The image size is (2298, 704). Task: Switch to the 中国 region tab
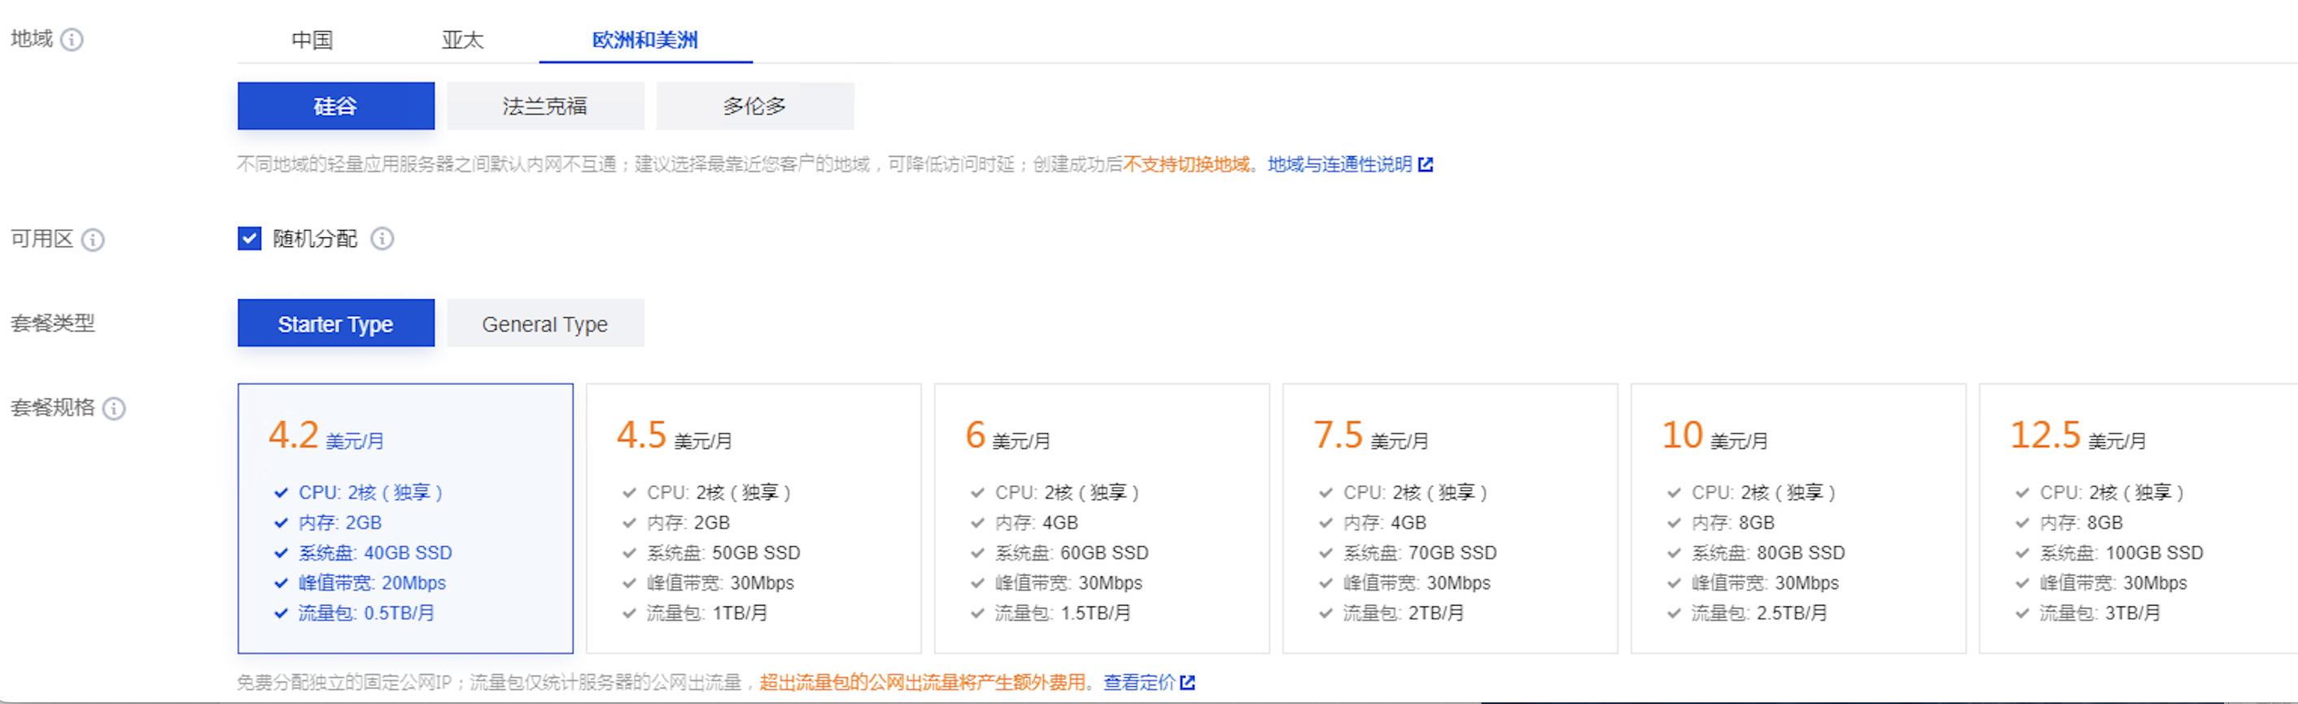[x=312, y=40]
